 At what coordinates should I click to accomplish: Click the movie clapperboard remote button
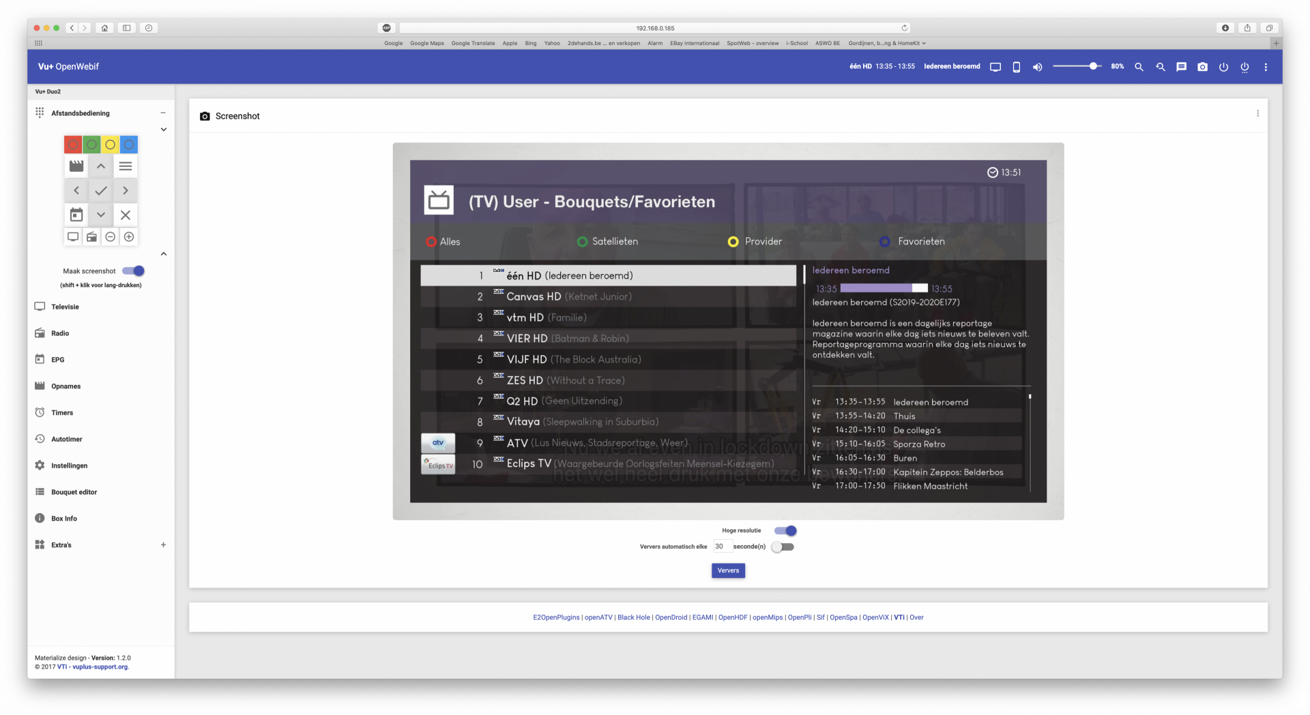tap(76, 166)
